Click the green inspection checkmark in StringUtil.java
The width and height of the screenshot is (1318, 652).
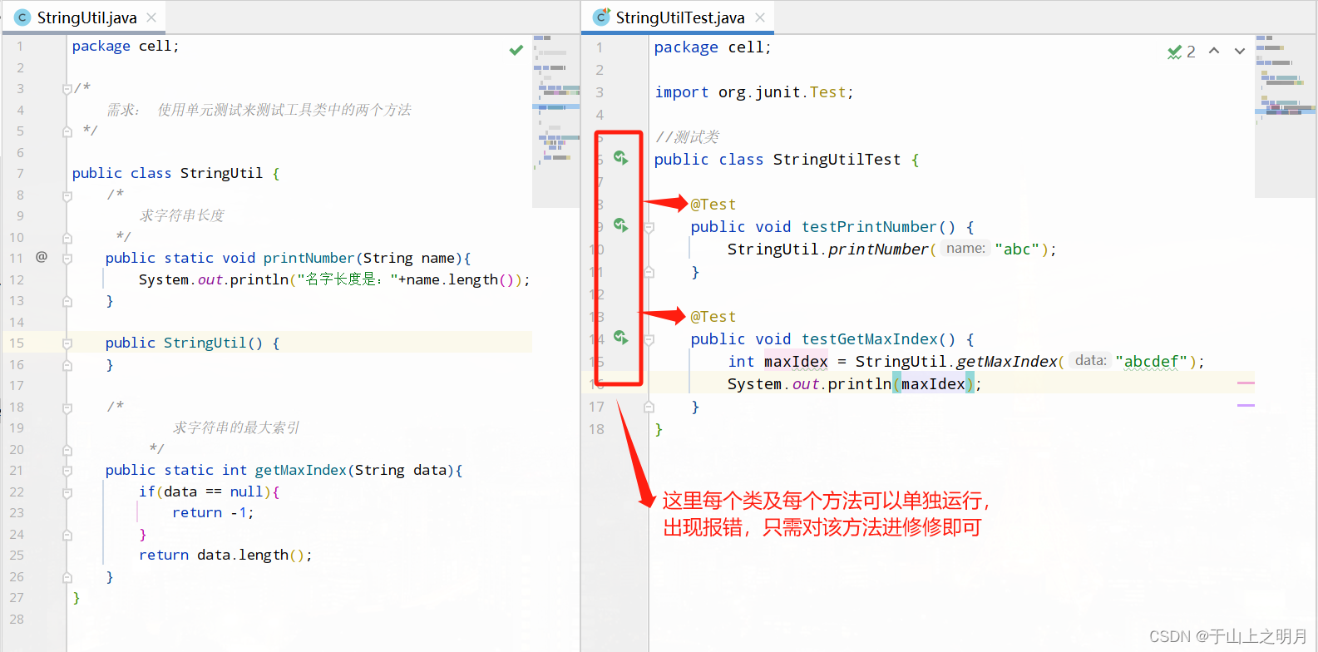(x=516, y=50)
